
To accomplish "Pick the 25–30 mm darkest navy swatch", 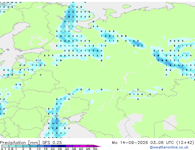I will pos(62,146).
